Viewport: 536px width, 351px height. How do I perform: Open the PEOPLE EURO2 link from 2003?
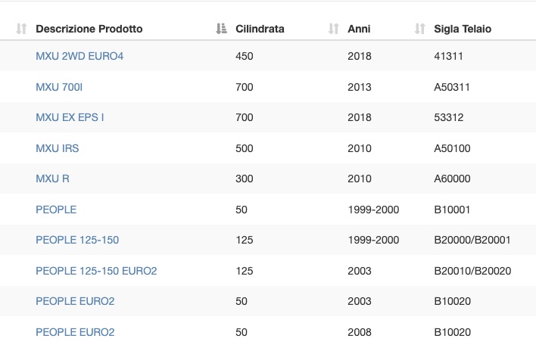[75, 301]
